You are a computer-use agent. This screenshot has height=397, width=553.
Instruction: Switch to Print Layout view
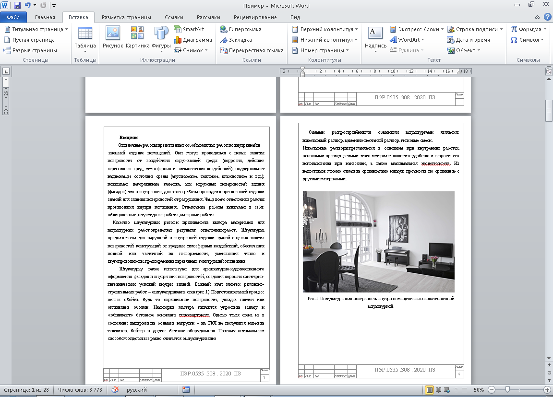click(x=429, y=390)
